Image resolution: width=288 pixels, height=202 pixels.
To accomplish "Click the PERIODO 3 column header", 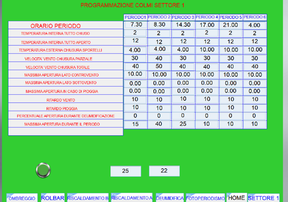I will click(183, 17).
